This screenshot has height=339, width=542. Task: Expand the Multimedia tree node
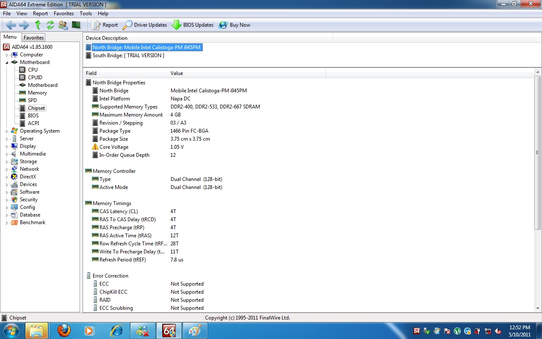tap(7, 154)
